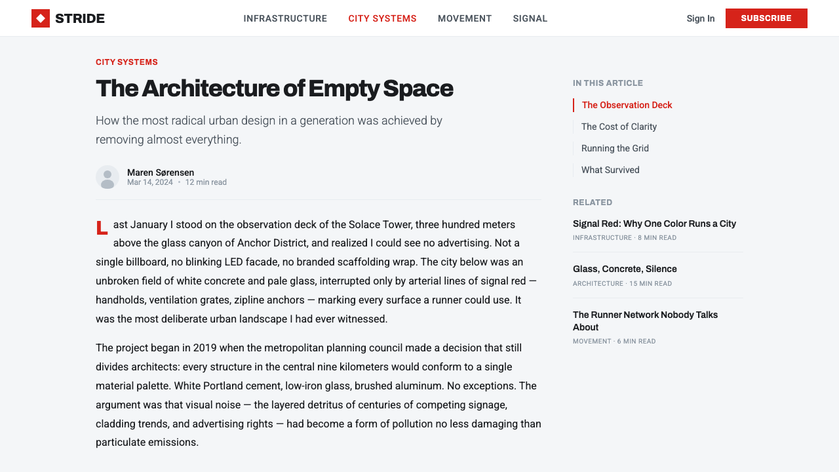
Task: Click the Mar 14, 2024 publish date
Action: 150,182
